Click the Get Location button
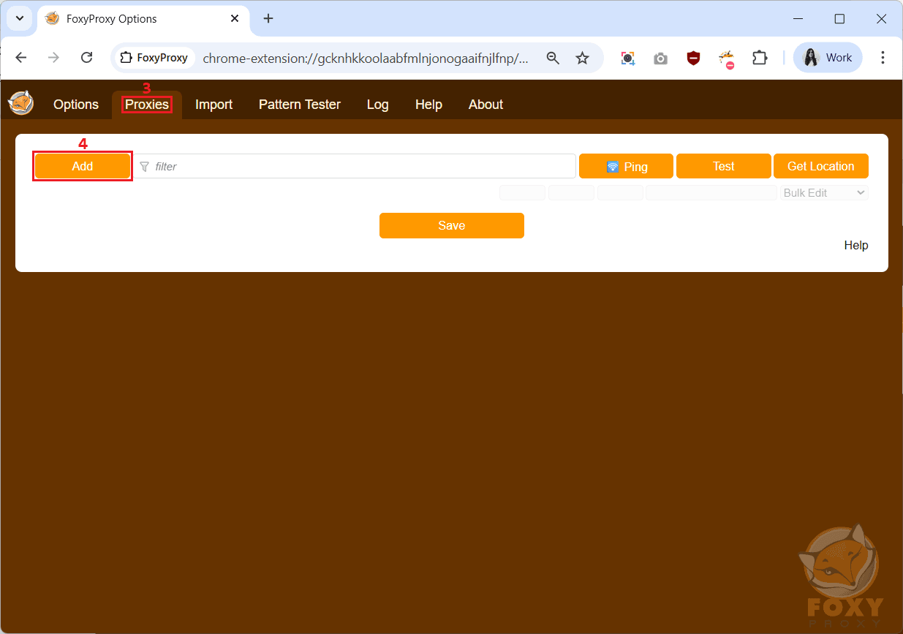 point(820,167)
